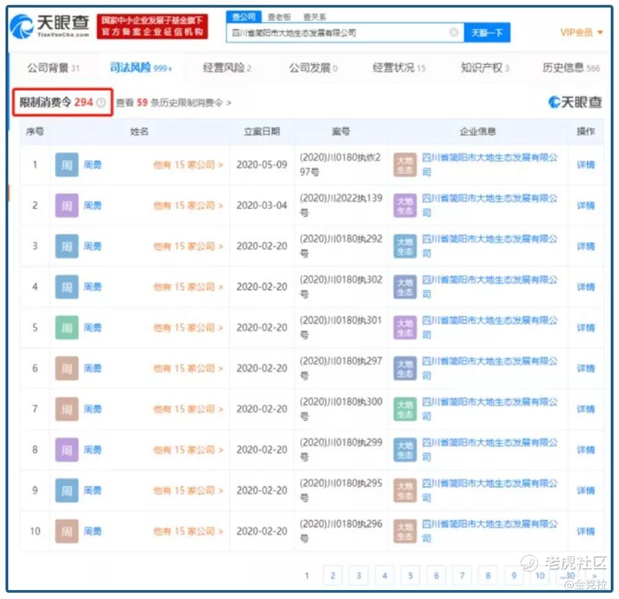This screenshot has height=599, width=619.
Task: Open the 经营风险 section tab
Action: [x=227, y=68]
